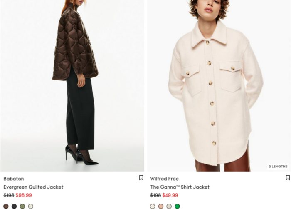
Task: Select cream swatch for Evergreen Quilted Jacket
Action: point(31,206)
